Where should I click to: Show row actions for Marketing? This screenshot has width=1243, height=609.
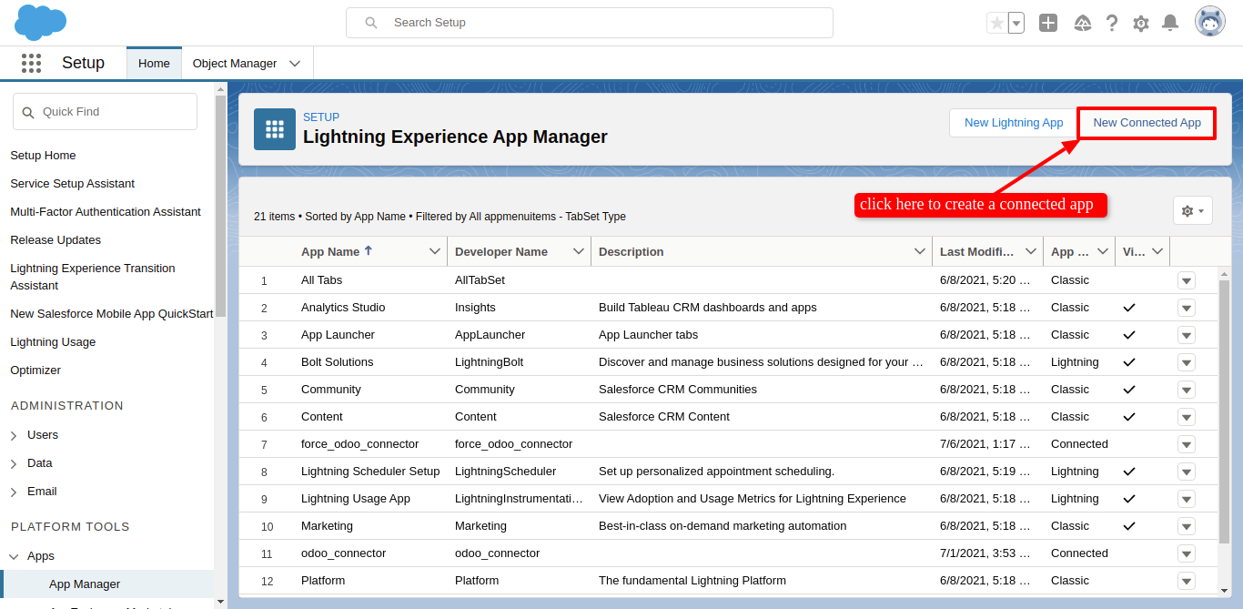click(1187, 526)
